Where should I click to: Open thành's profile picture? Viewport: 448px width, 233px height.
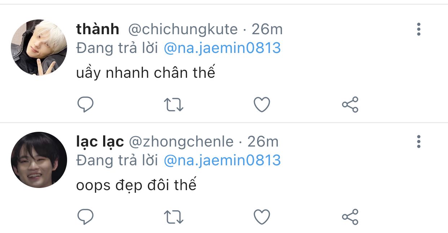(x=39, y=48)
